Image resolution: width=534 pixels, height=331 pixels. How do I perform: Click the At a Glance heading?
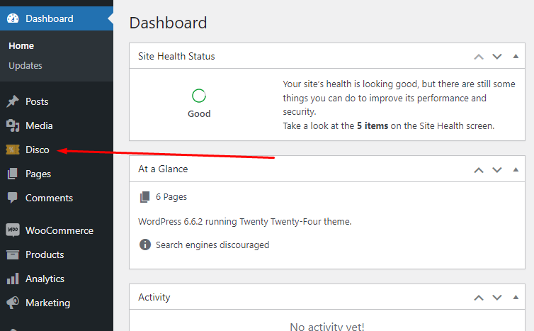(x=163, y=169)
